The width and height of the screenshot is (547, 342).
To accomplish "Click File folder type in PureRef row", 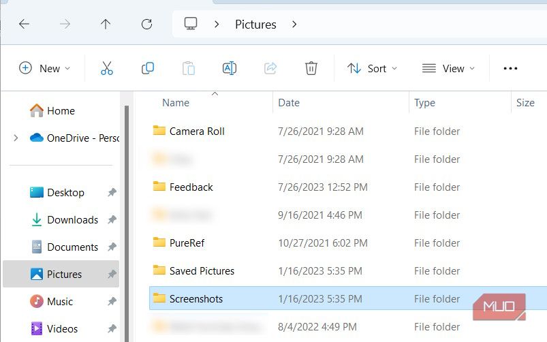I will [x=437, y=243].
